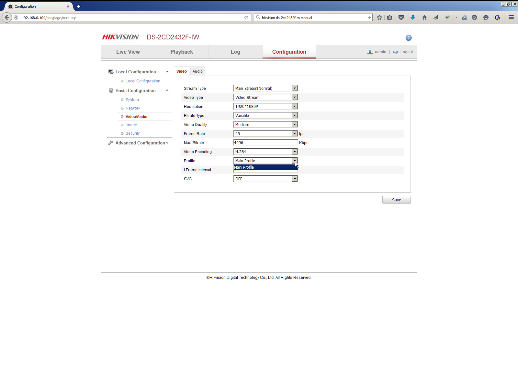This screenshot has height=380, width=518.
Task: Open the Stream Type dropdown
Action: 265,88
